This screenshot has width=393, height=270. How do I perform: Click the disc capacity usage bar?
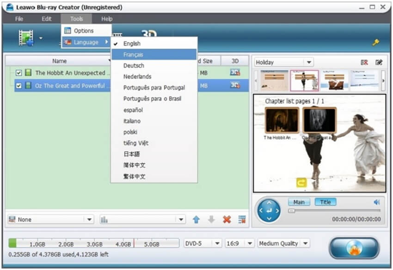pos(94,244)
